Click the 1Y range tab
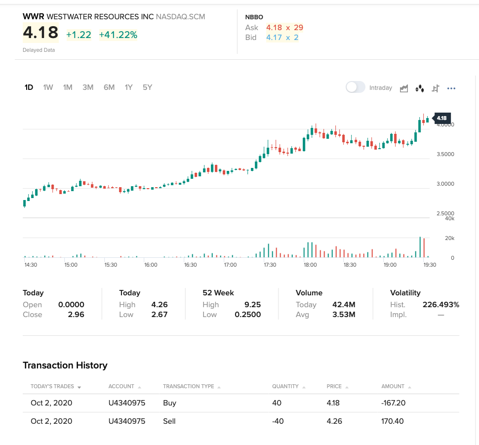Screen dimensions: 479x445 pos(128,87)
